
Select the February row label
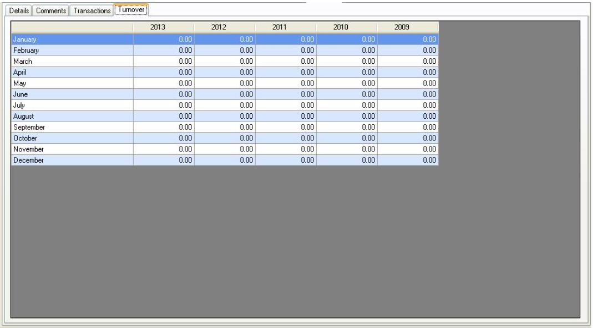pyautogui.click(x=72, y=51)
